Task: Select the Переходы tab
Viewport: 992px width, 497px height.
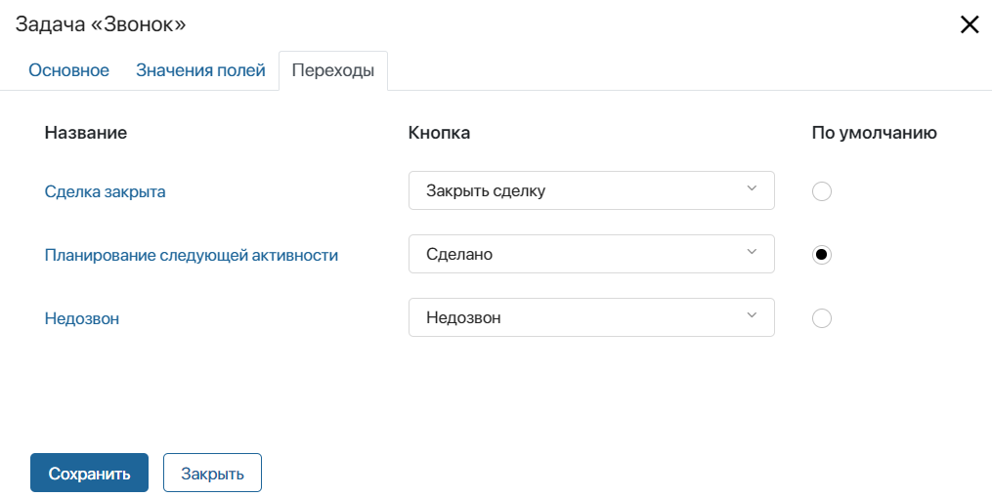Action: click(332, 70)
